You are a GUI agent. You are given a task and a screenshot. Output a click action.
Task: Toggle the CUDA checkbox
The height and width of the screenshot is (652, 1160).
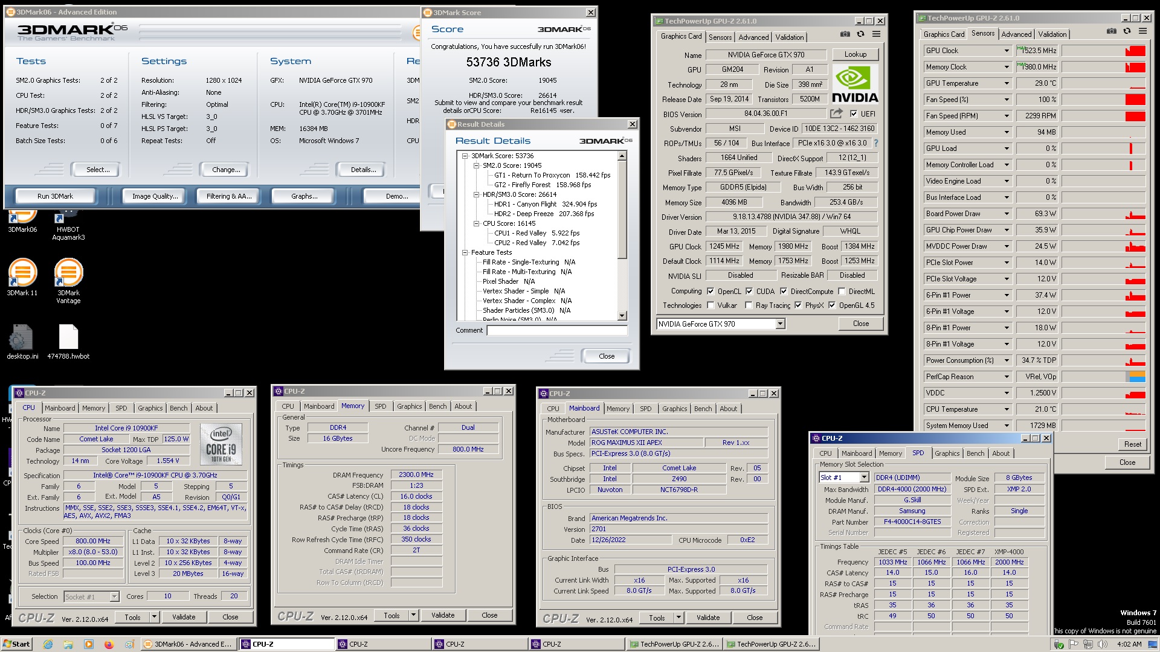pyautogui.click(x=749, y=291)
